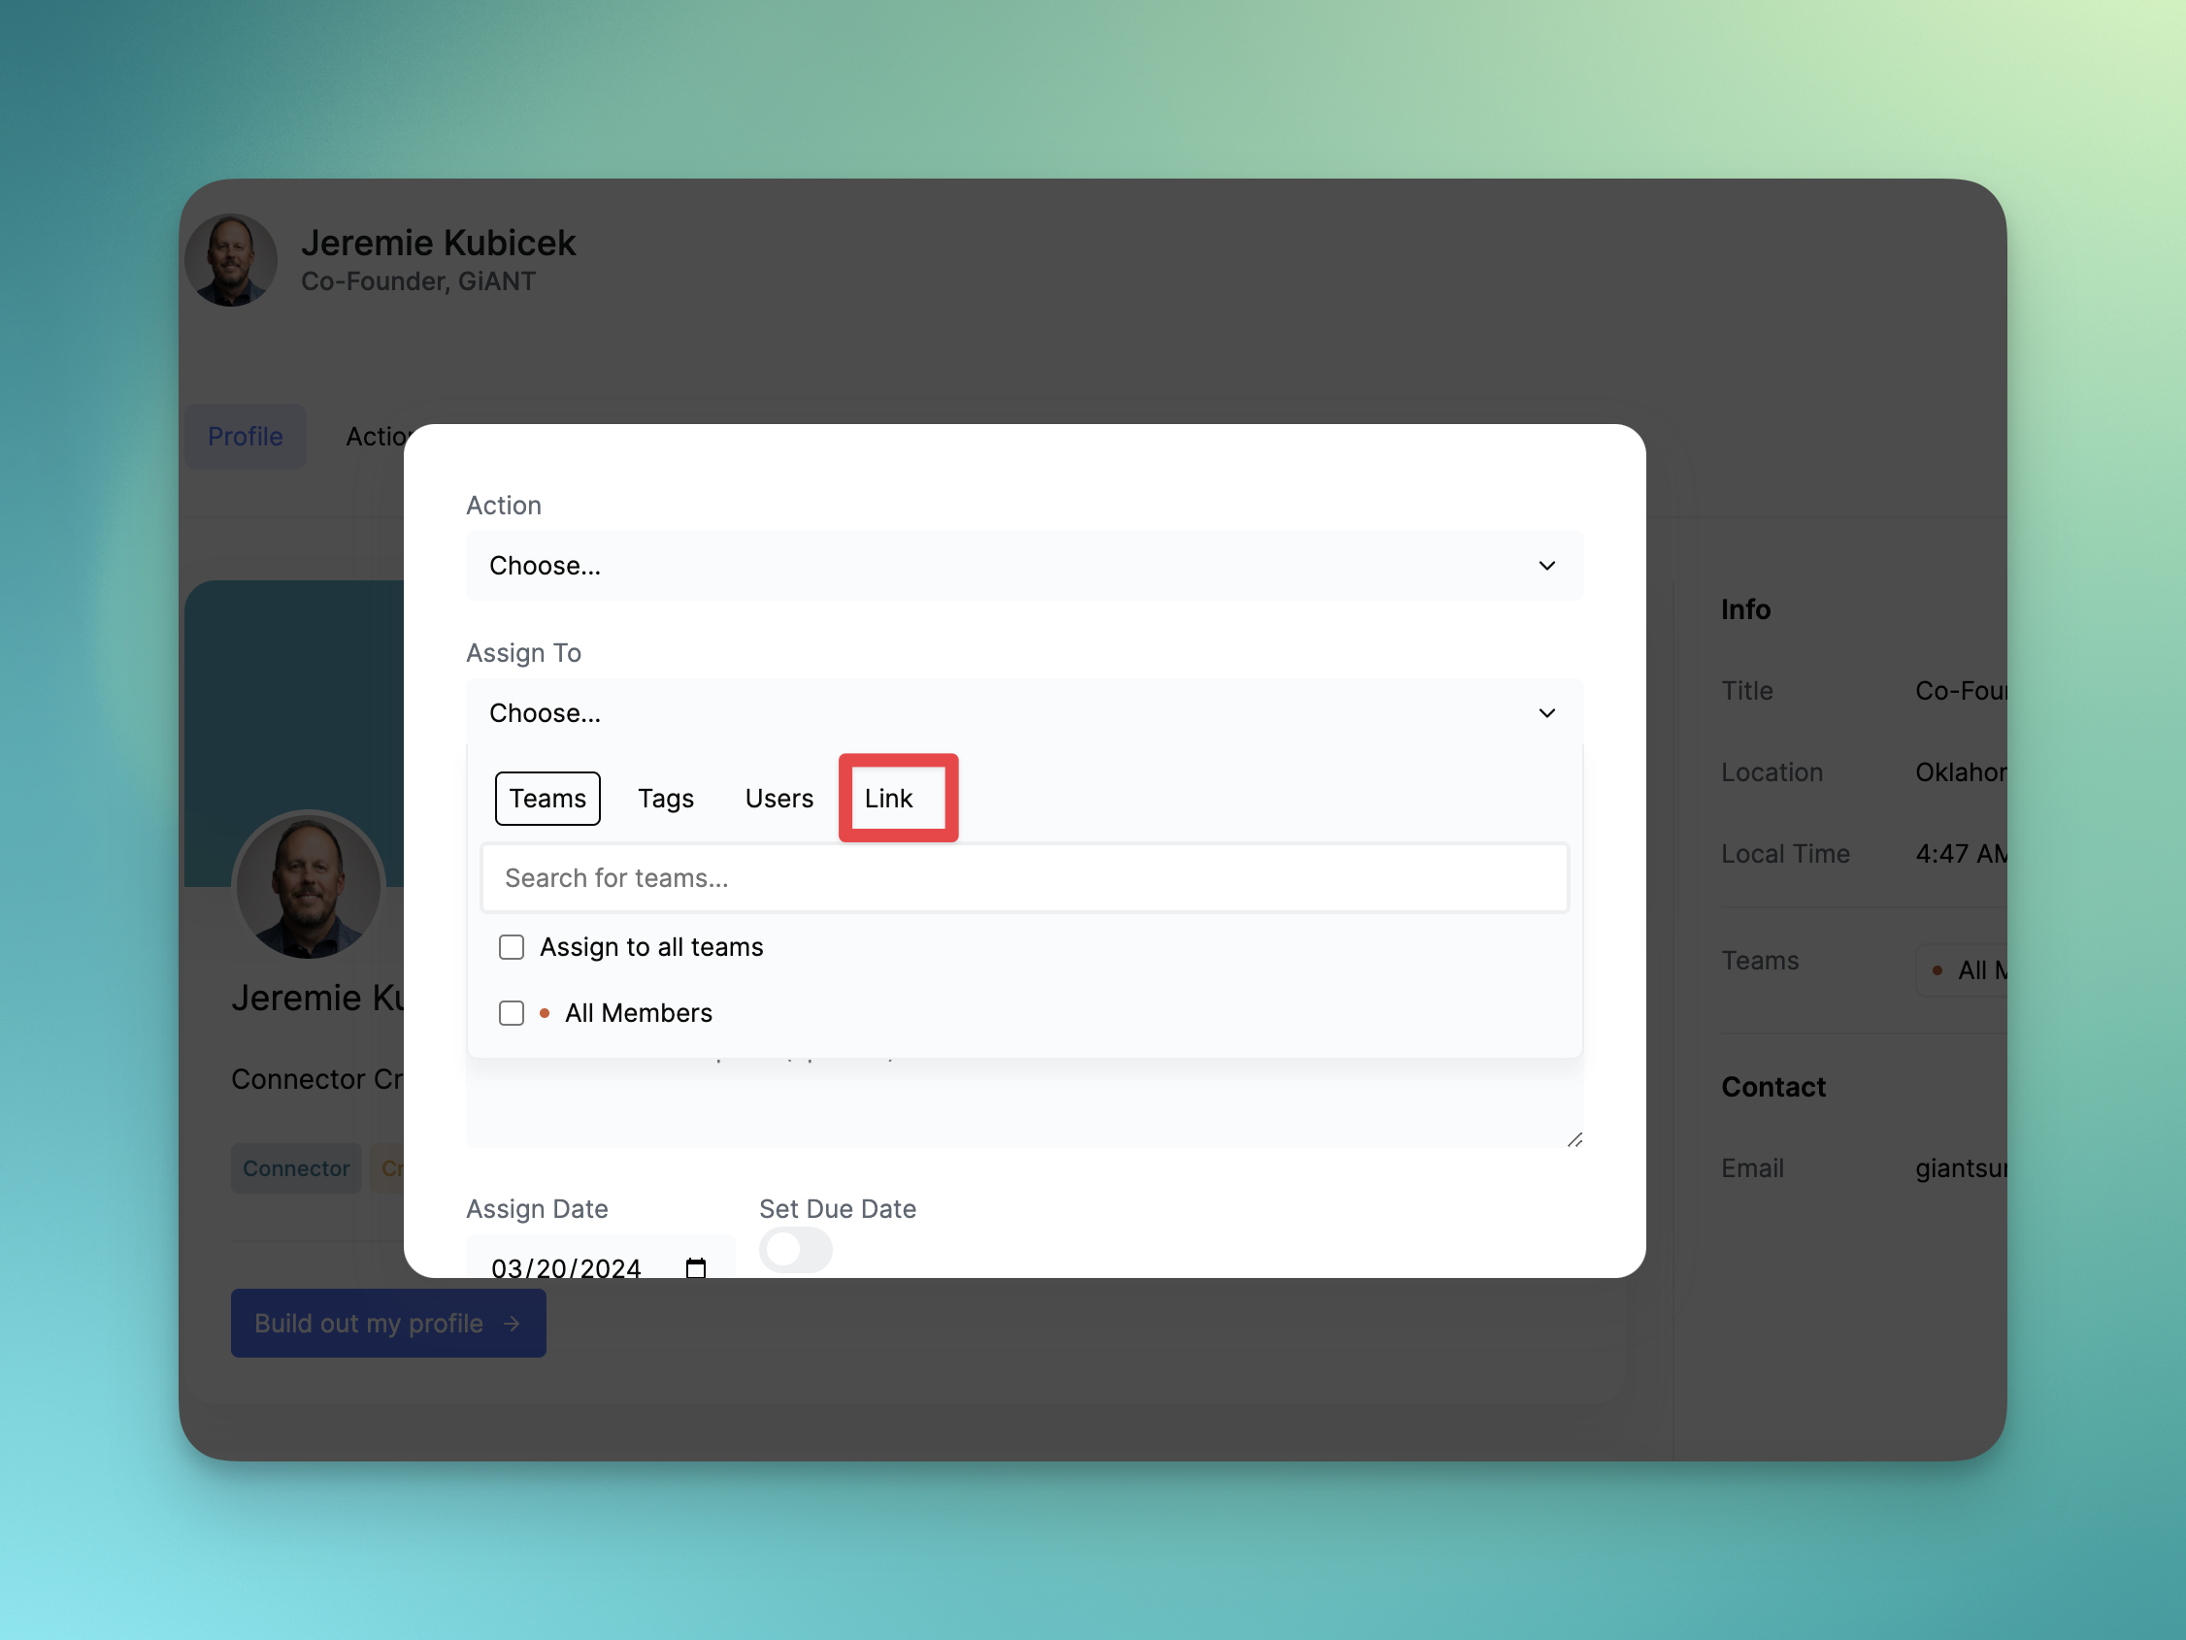
Task: Switch to the Tags tab
Action: tap(665, 799)
